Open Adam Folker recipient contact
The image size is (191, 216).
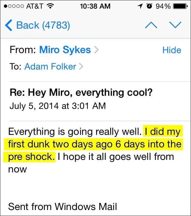click(50, 66)
